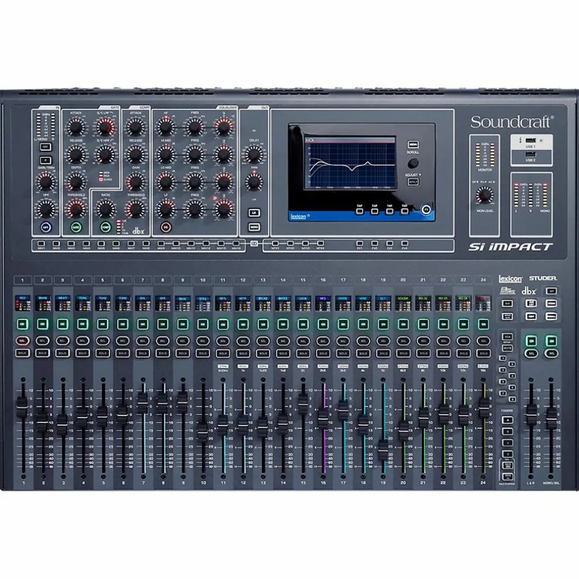
Task: Select fader layer A button
Action: coord(507,420)
